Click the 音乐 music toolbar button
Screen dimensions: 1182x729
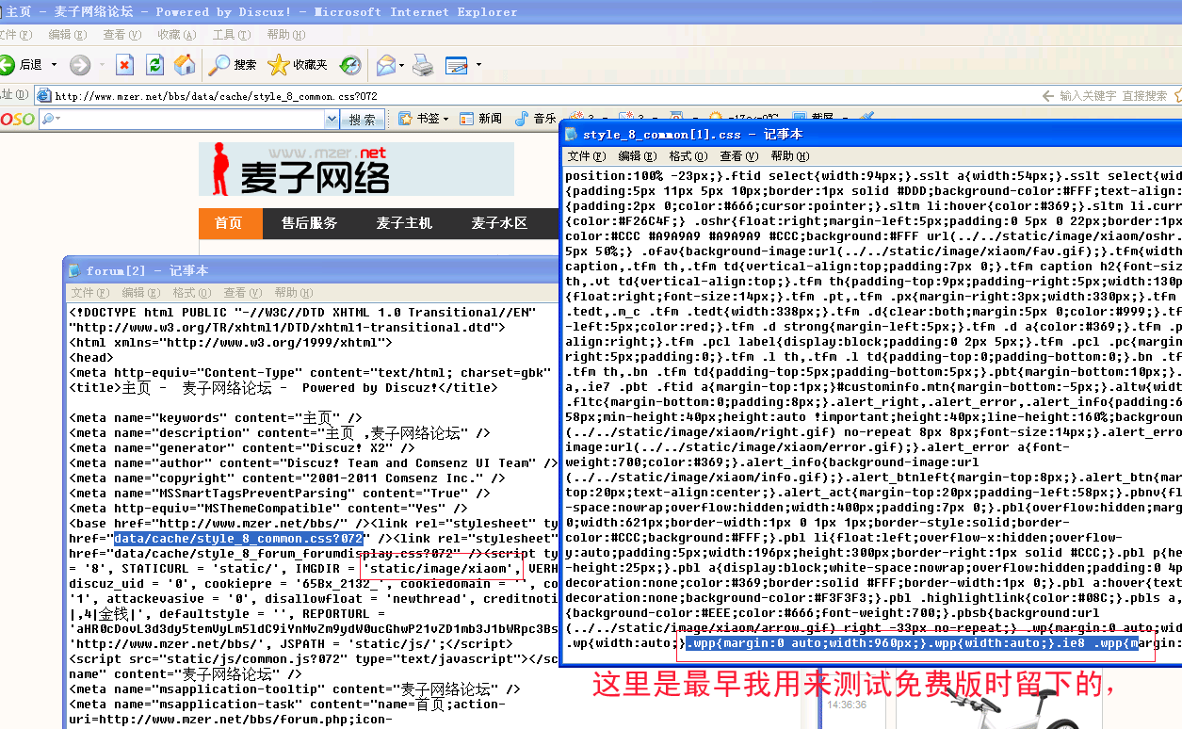(x=536, y=119)
